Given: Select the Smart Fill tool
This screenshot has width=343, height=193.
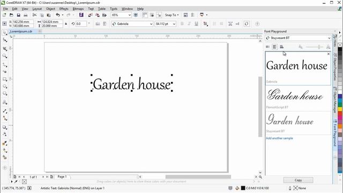Looking at the screenshot, I should [x=5, y=157].
